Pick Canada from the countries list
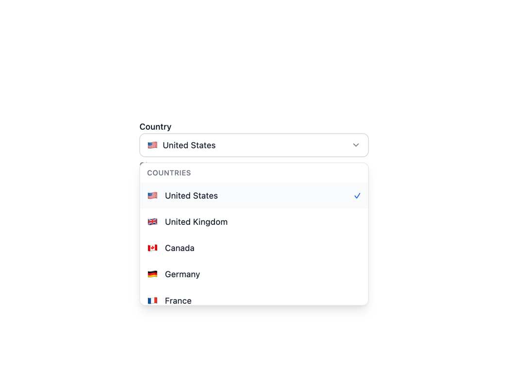 tap(254, 248)
